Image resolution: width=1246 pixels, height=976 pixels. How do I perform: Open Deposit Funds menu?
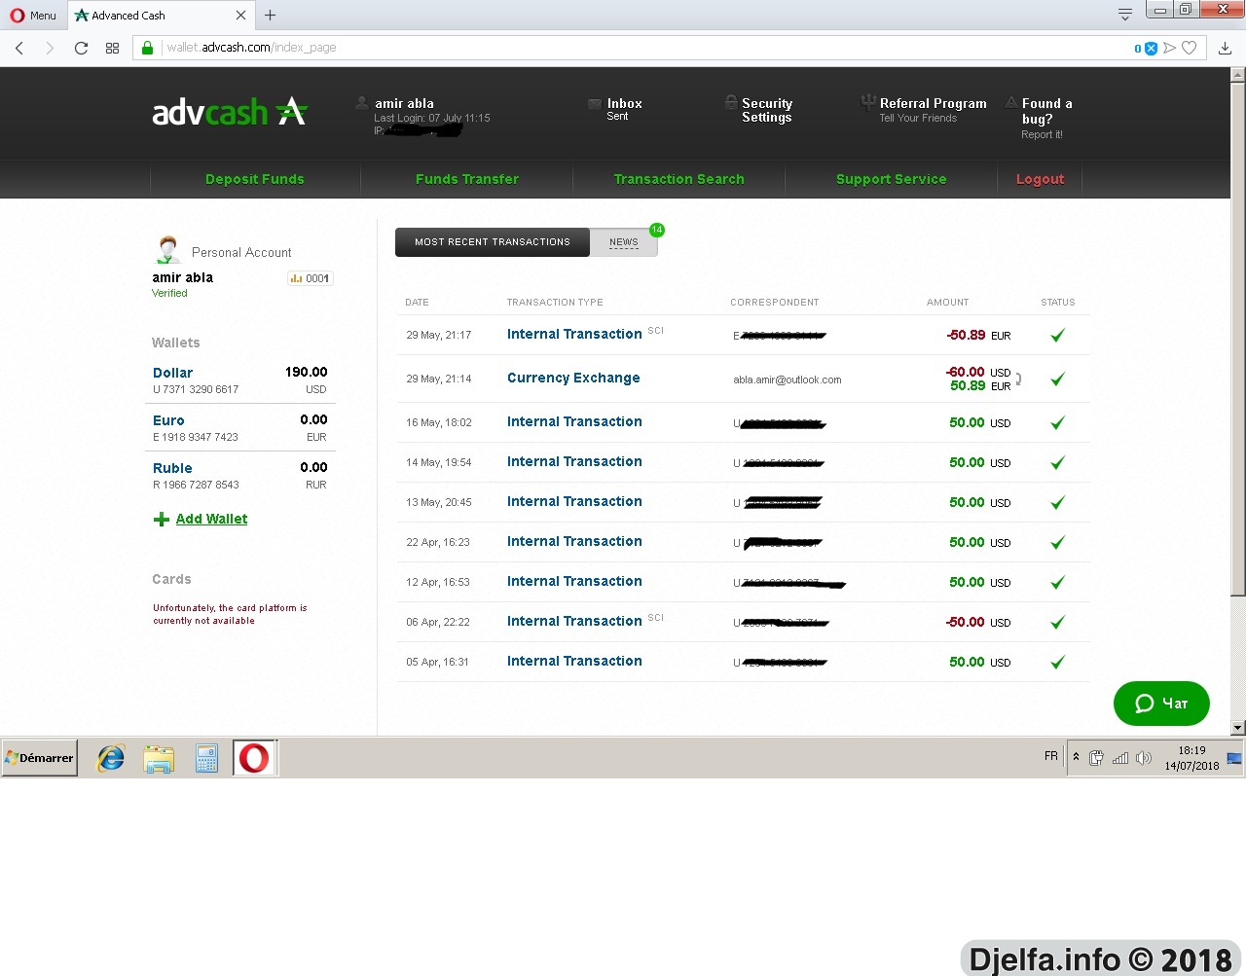point(255,179)
